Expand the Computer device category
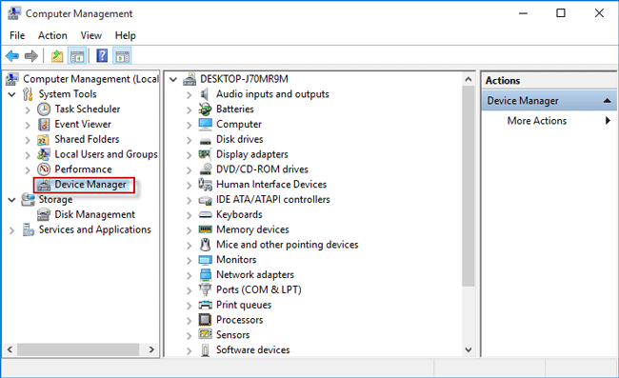The image size is (619, 378). (x=190, y=125)
